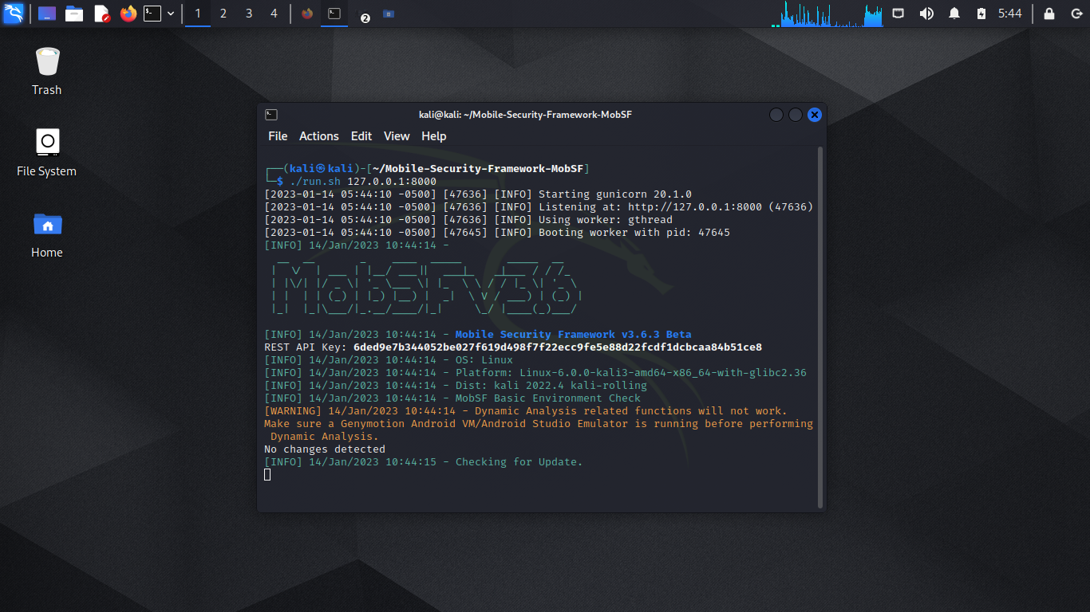
Task: Click the '[WARNING]' tag in terminal
Action: pos(293,411)
